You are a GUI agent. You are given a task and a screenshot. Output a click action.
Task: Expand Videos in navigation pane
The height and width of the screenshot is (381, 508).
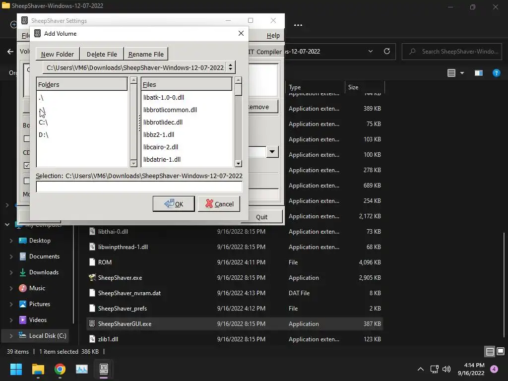(x=11, y=320)
